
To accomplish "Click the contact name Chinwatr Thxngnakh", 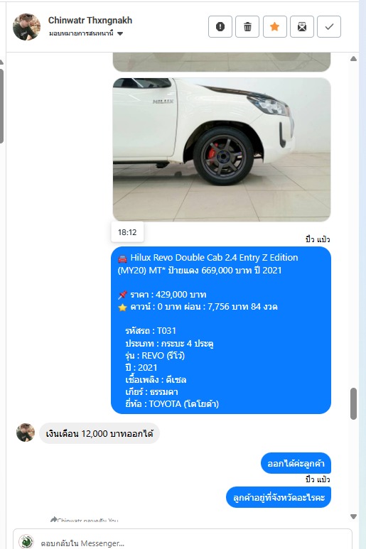I will click(x=90, y=21).
